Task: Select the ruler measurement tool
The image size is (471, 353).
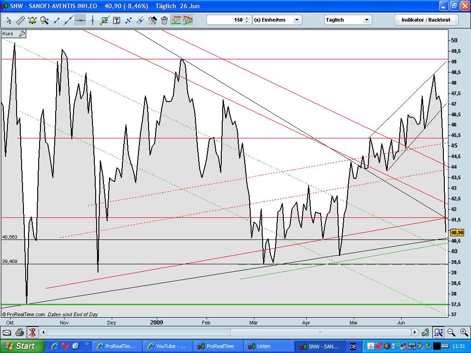Action: [20, 20]
